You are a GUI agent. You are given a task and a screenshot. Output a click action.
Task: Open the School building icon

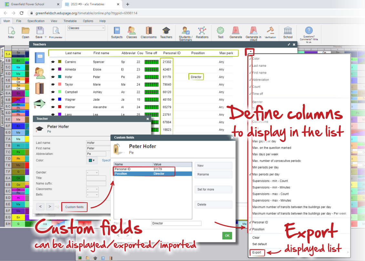[x=288, y=32]
